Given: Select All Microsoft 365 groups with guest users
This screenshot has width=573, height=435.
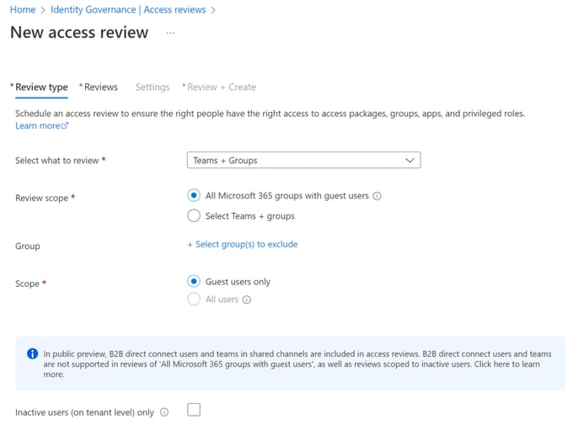Looking at the screenshot, I should pos(194,195).
